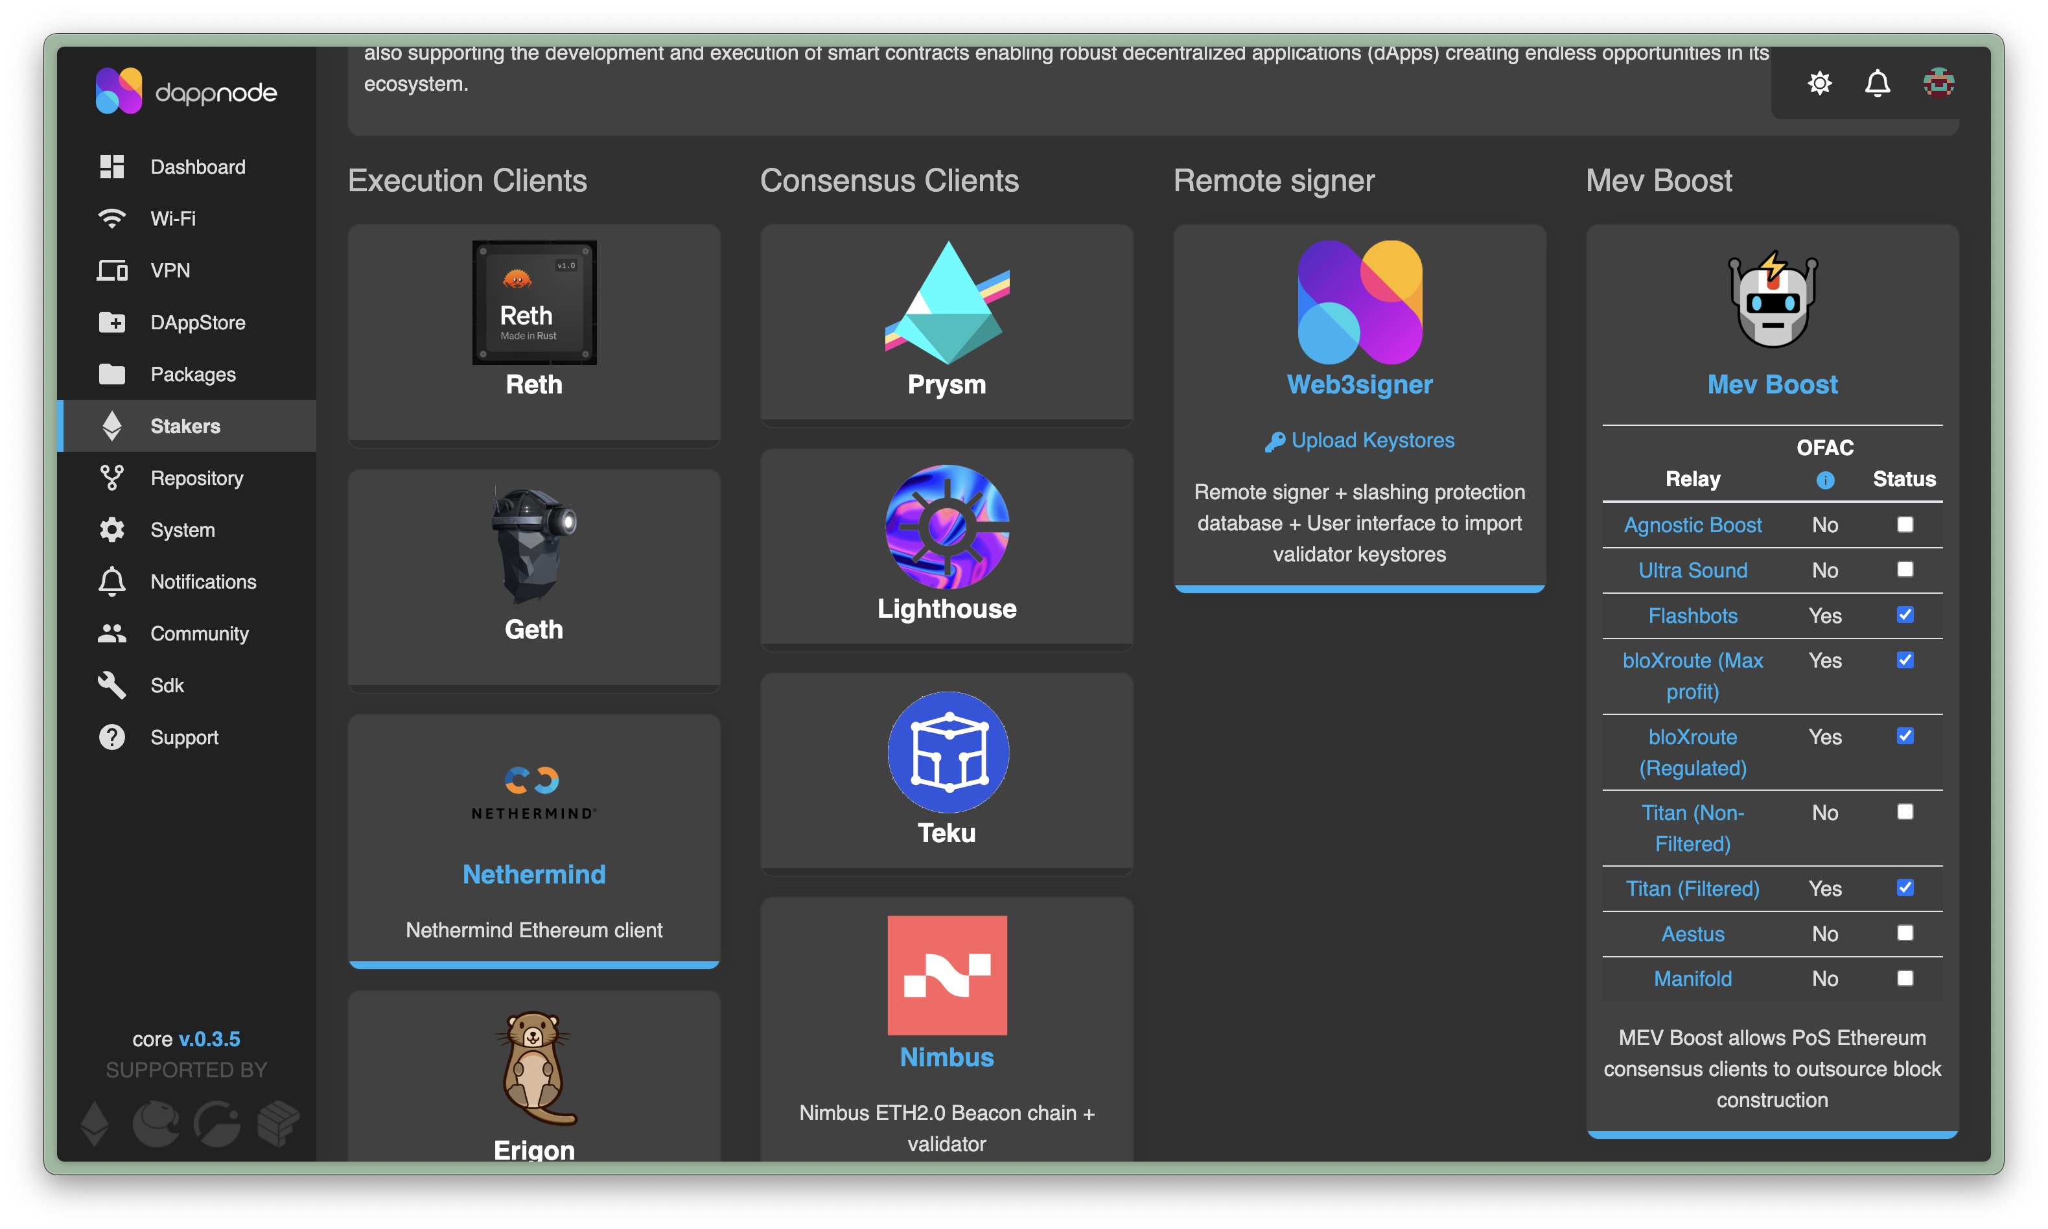Open the Dashboard menu item
Image resolution: width=2048 pixels, height=1229 pixels.
tap(186, 167)
